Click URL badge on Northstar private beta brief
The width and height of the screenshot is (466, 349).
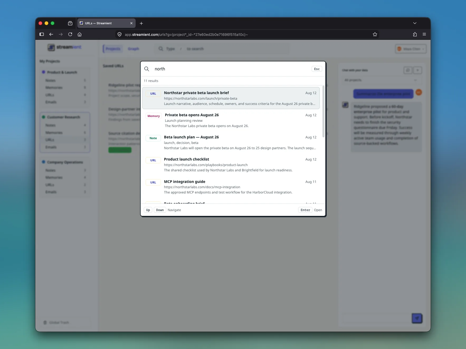click(x=153, y=94)
